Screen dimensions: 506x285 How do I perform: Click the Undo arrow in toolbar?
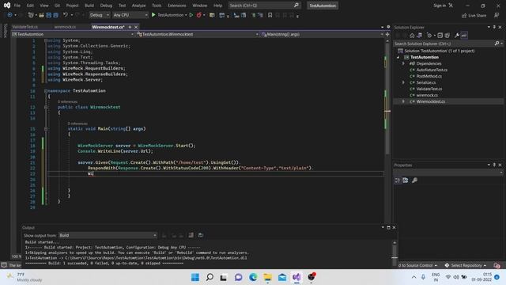(66, 15)
